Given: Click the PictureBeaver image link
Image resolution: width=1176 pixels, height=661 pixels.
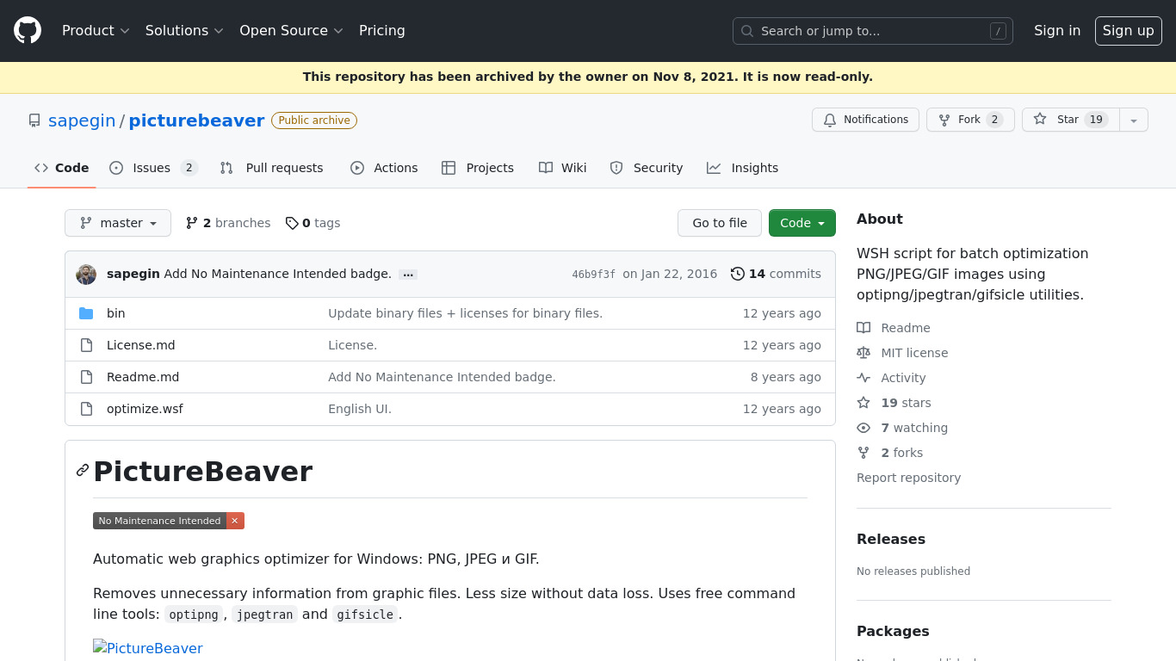Looking at the screenshot, I should [148, 648].
